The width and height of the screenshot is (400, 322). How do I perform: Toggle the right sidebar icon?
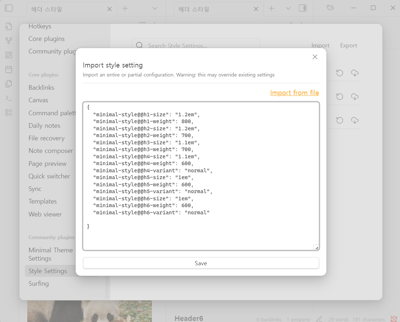[x=303, y=8]
